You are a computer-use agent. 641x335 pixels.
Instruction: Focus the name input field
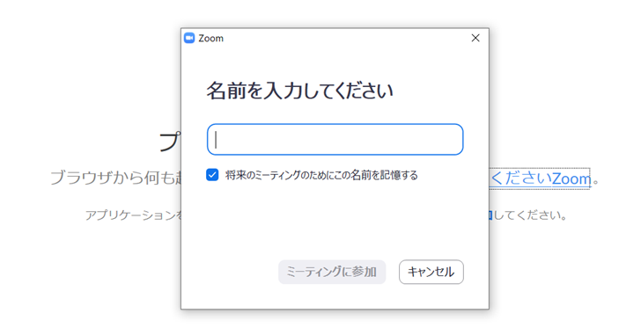click(x=335, y=140)
